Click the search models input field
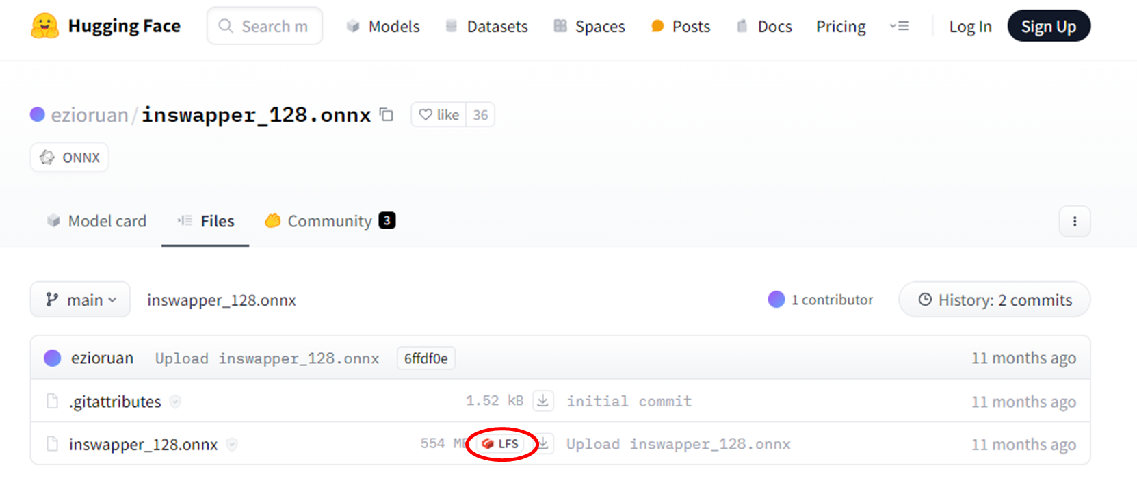The width and height of the screenshot is (1137, 496). tap(274, 26)
